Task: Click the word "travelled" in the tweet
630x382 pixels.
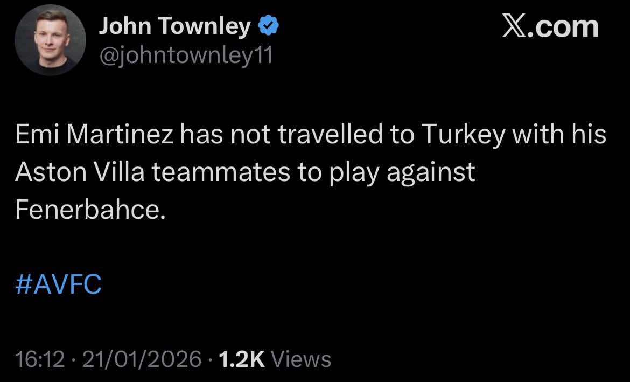Action: click(x=329, y=135)
